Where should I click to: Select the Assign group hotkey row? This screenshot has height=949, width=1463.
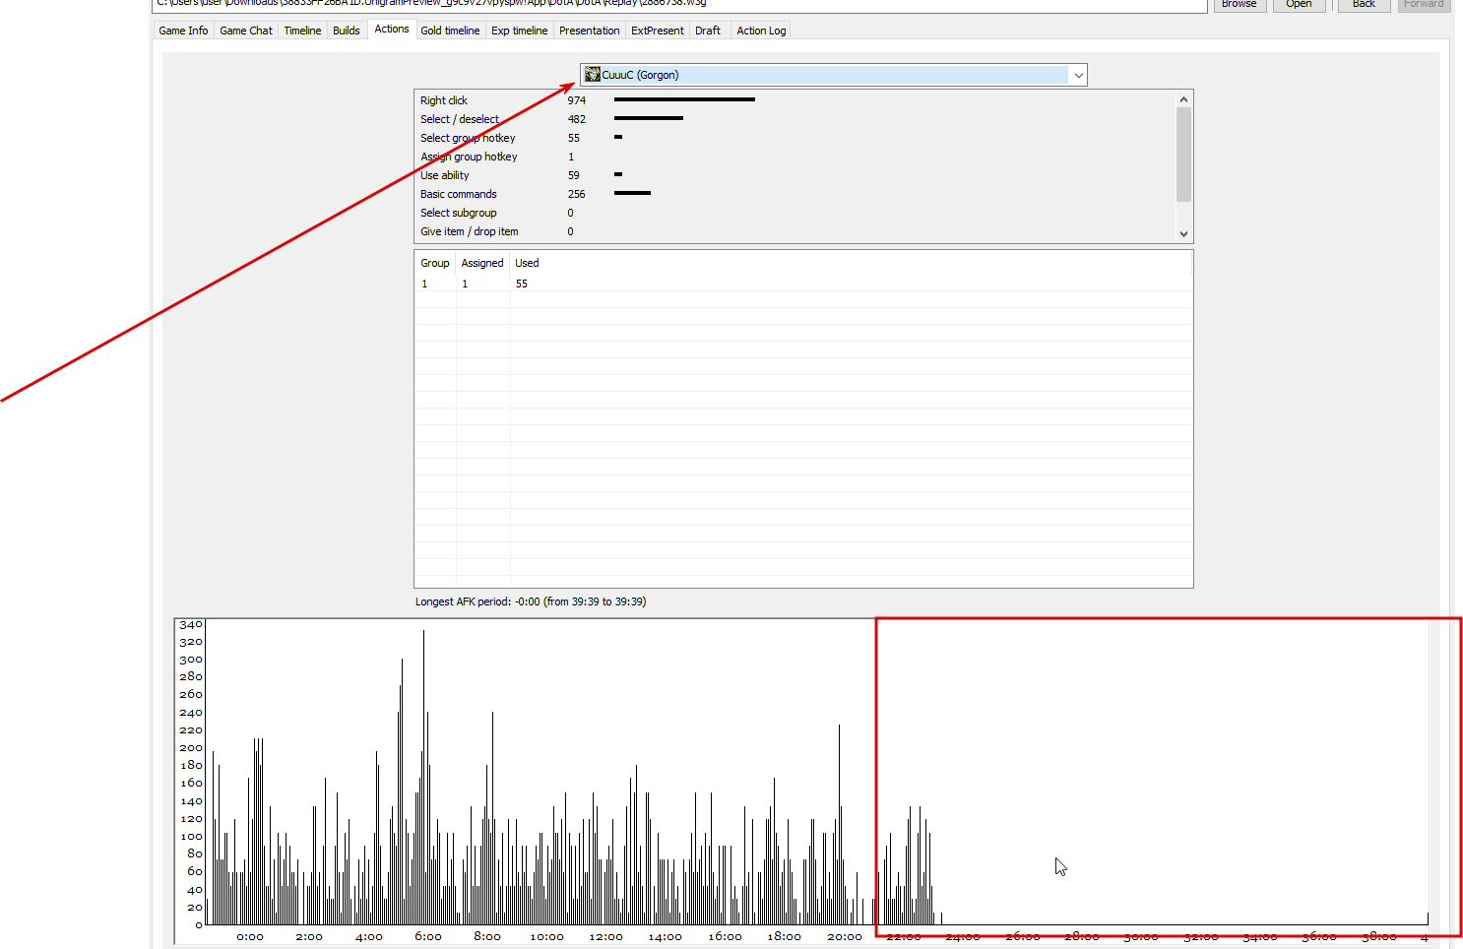[x=795, y=157]
